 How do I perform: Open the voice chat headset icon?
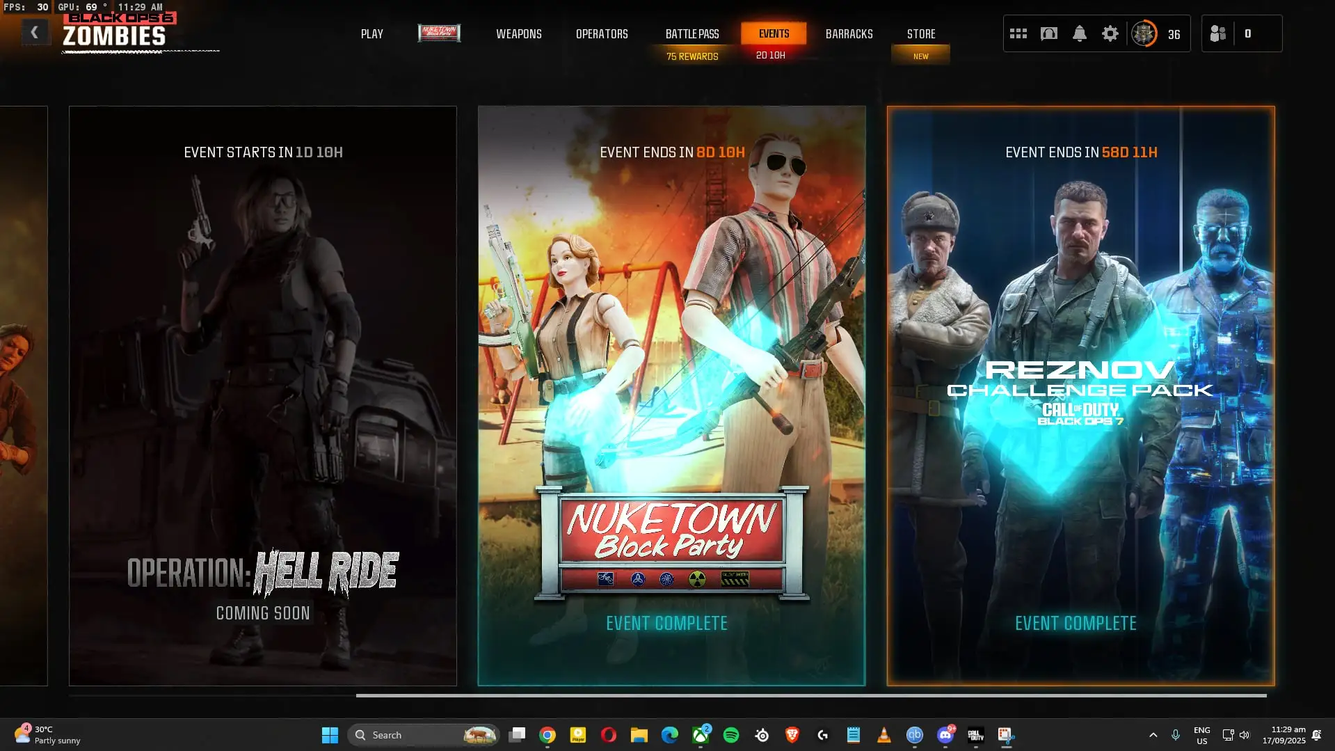pos(1048,33)
